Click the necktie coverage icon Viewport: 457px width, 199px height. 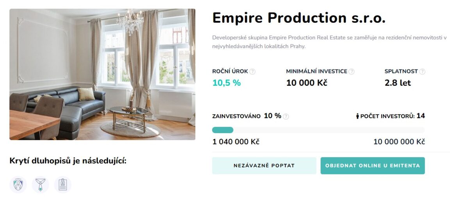(40, 185)
